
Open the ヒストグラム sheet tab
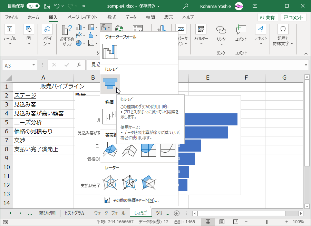click(75, 213)
